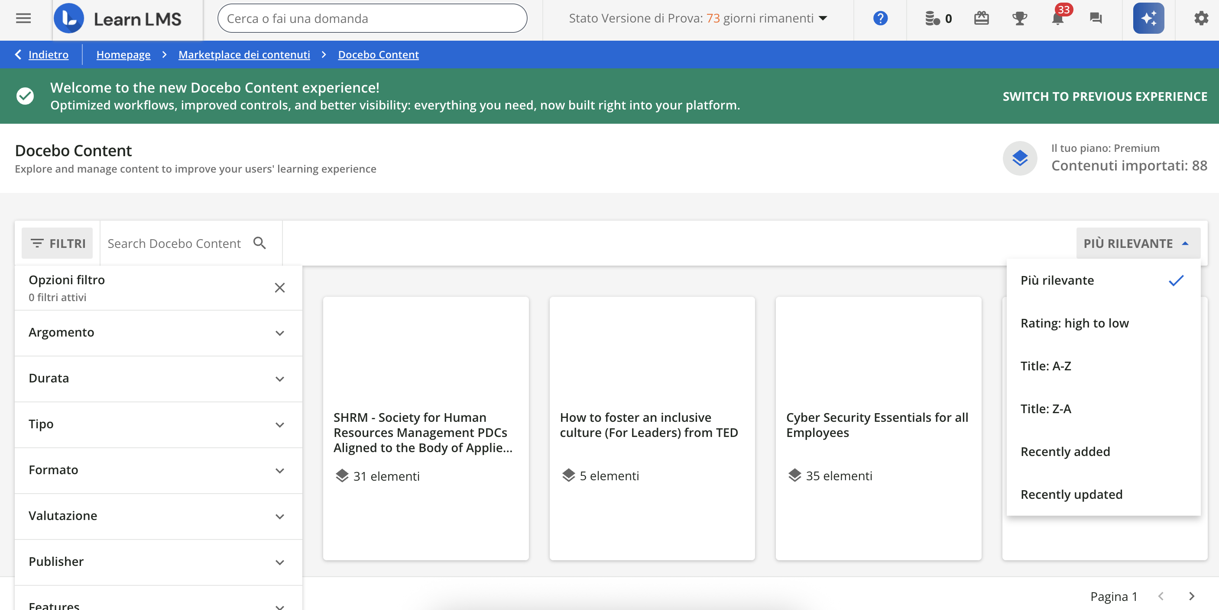
Task: Open the coins balance icon
Action: click(x=933, y=19)
